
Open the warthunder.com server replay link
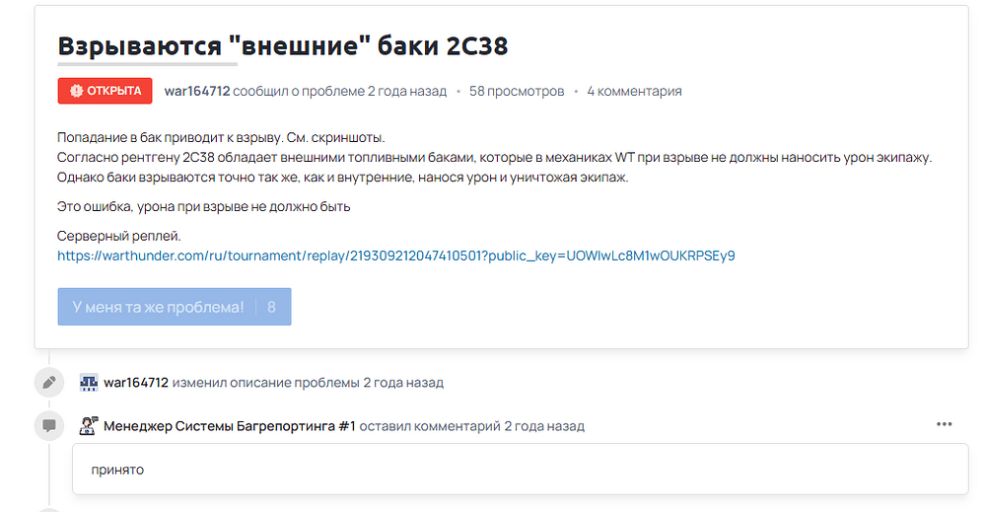pyautogui.click(x=395, y=256)
